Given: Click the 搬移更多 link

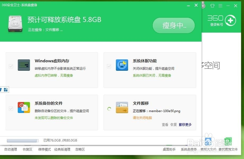Looking at the screenshot, I should [x=185, y=125].
